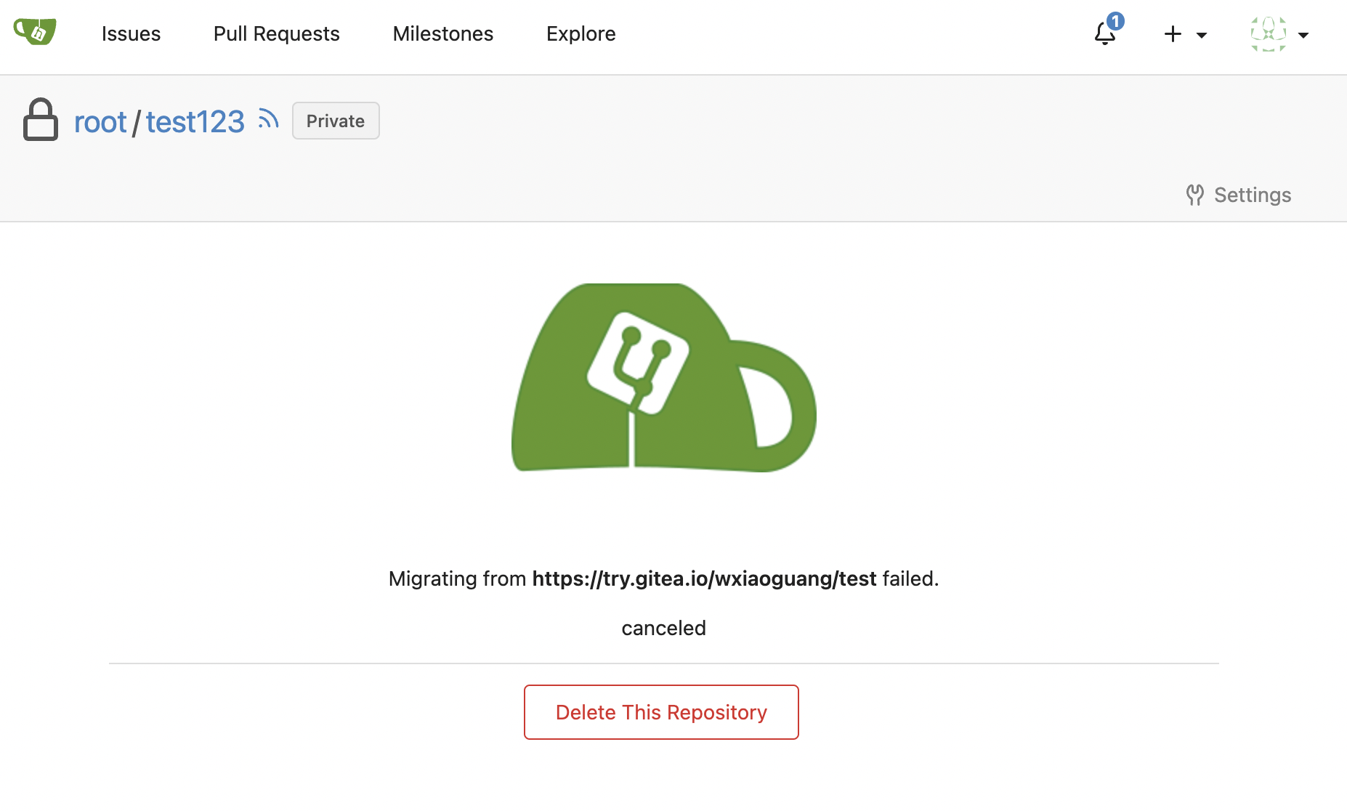Open the root owner link
Image resolution: width=1347 pixels, height=811 pixels.
(x=100, y=121)
